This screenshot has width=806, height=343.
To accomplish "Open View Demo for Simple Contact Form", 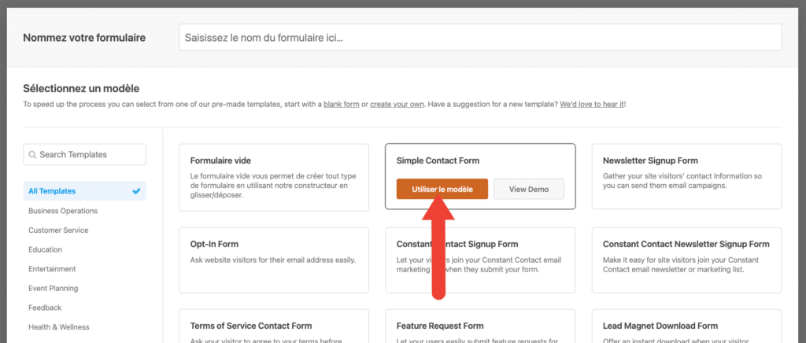I will coord(528,189).
